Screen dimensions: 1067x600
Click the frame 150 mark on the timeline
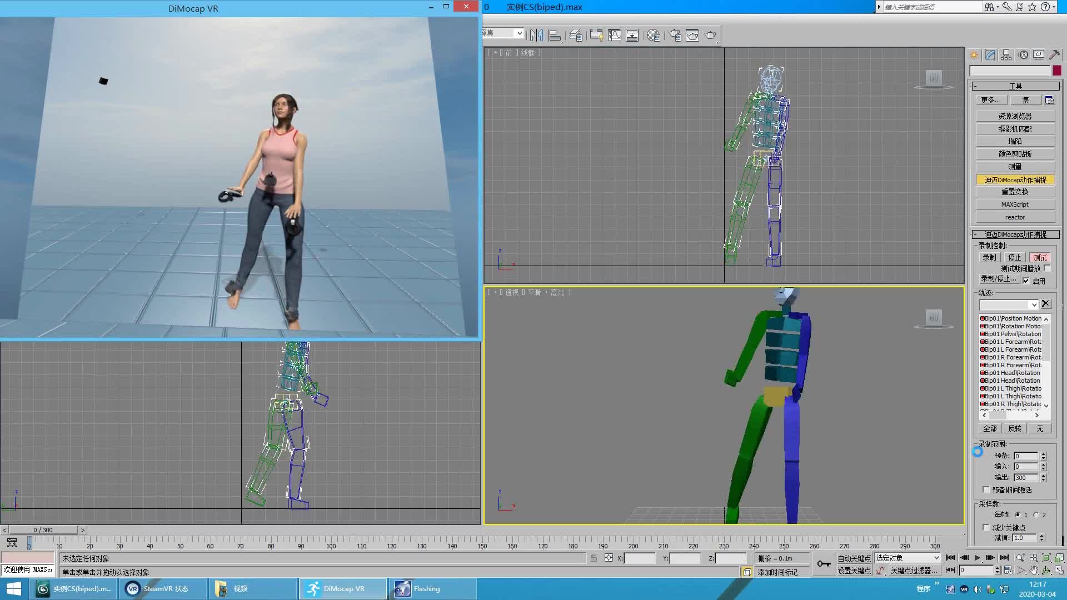coord(482,546)
